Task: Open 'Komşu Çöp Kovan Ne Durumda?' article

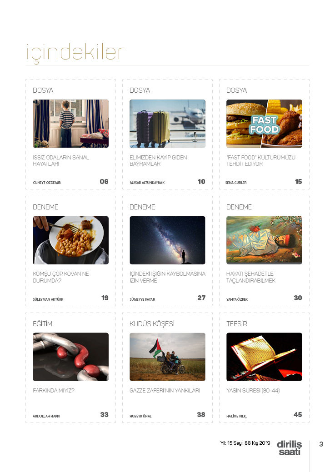Action: [x=61, y=277]
